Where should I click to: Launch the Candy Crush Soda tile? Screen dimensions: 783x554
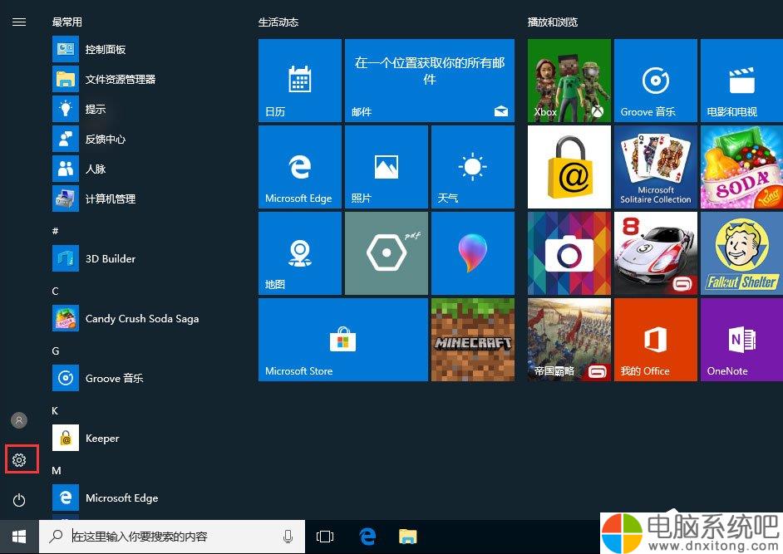click(741, 167)
